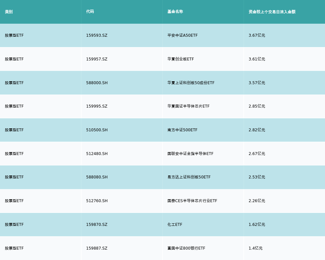
Task: Click 股票型ETF in the 159887.SZ row
Action: 14,248
